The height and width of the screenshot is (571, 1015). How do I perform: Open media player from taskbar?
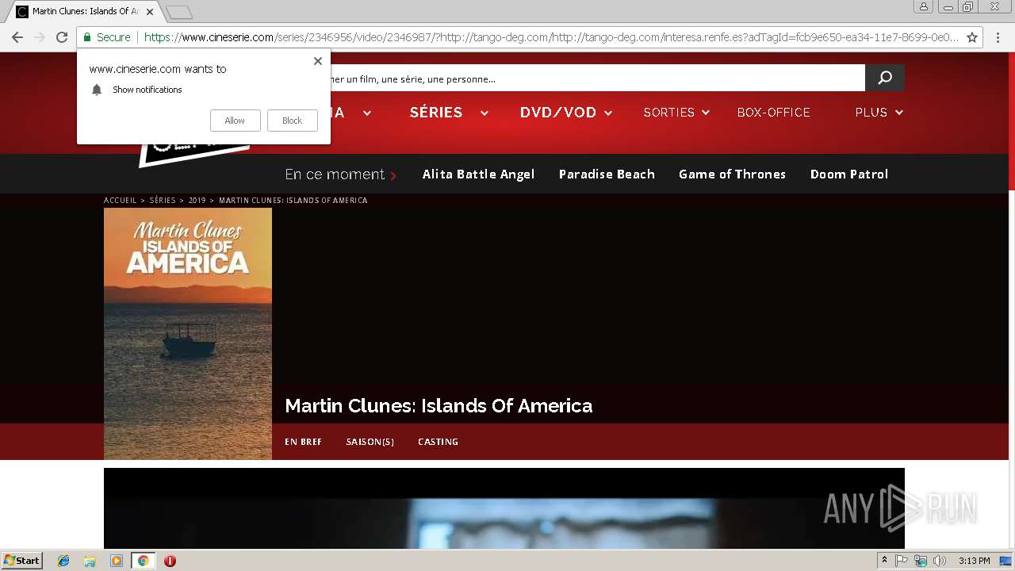point(117,561)
